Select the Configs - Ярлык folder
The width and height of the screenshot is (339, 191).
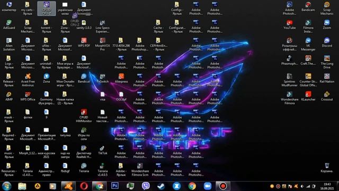click(177, 8)
